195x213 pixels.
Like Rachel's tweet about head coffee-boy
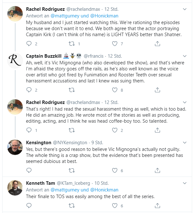[115, 130]
